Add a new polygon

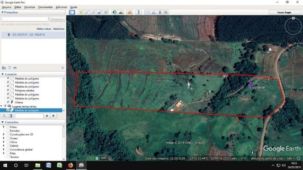87,12
